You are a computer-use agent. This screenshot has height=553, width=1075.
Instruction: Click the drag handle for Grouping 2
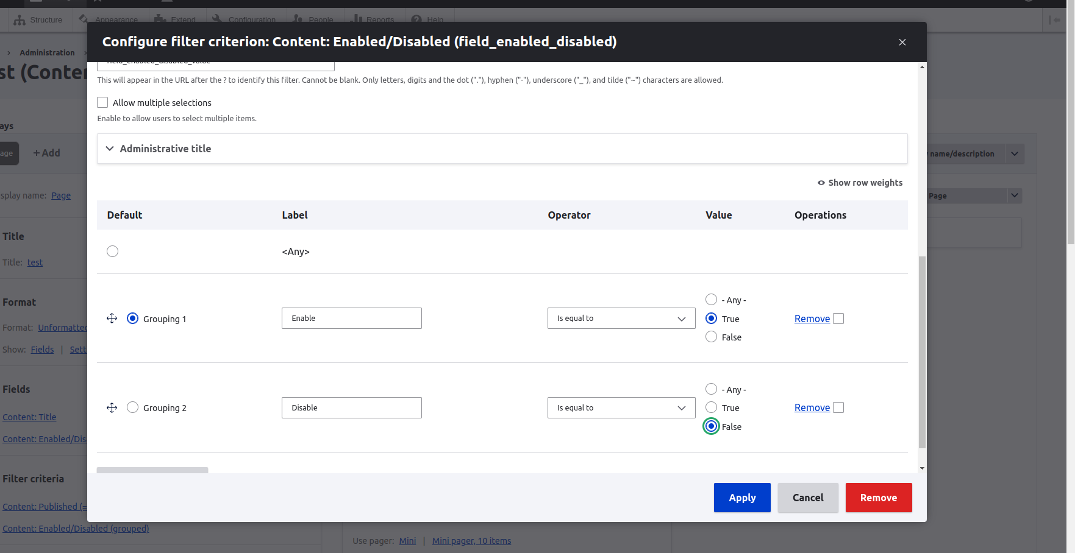tap(112, 408)
